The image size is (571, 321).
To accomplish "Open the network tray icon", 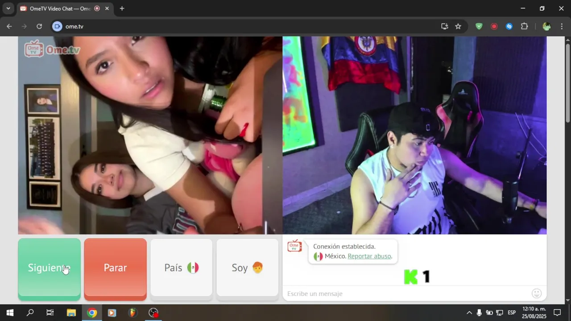I will point(500,313).
